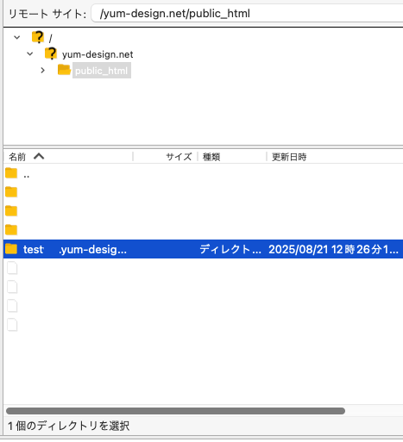Collapse the yum-design.net tree node
Image resolution: width=403 pixels, height=442 pixels.
click(30, 53)
